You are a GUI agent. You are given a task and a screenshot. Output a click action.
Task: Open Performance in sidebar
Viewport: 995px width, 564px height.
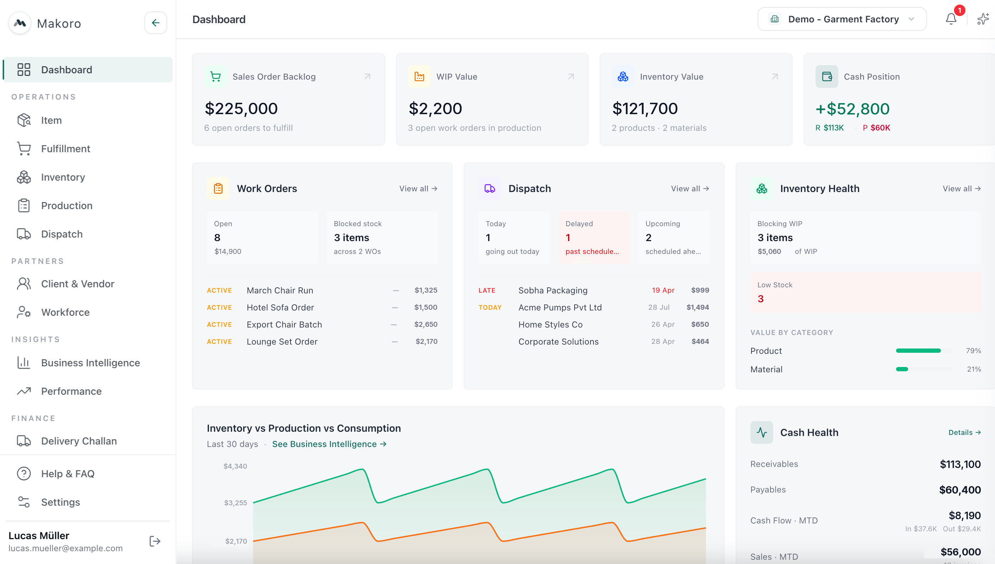coord(88,391)
